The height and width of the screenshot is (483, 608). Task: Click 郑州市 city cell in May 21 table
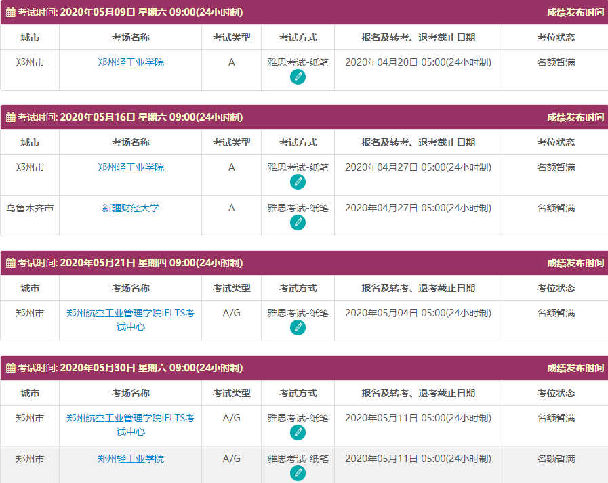[x=30, y=313]
